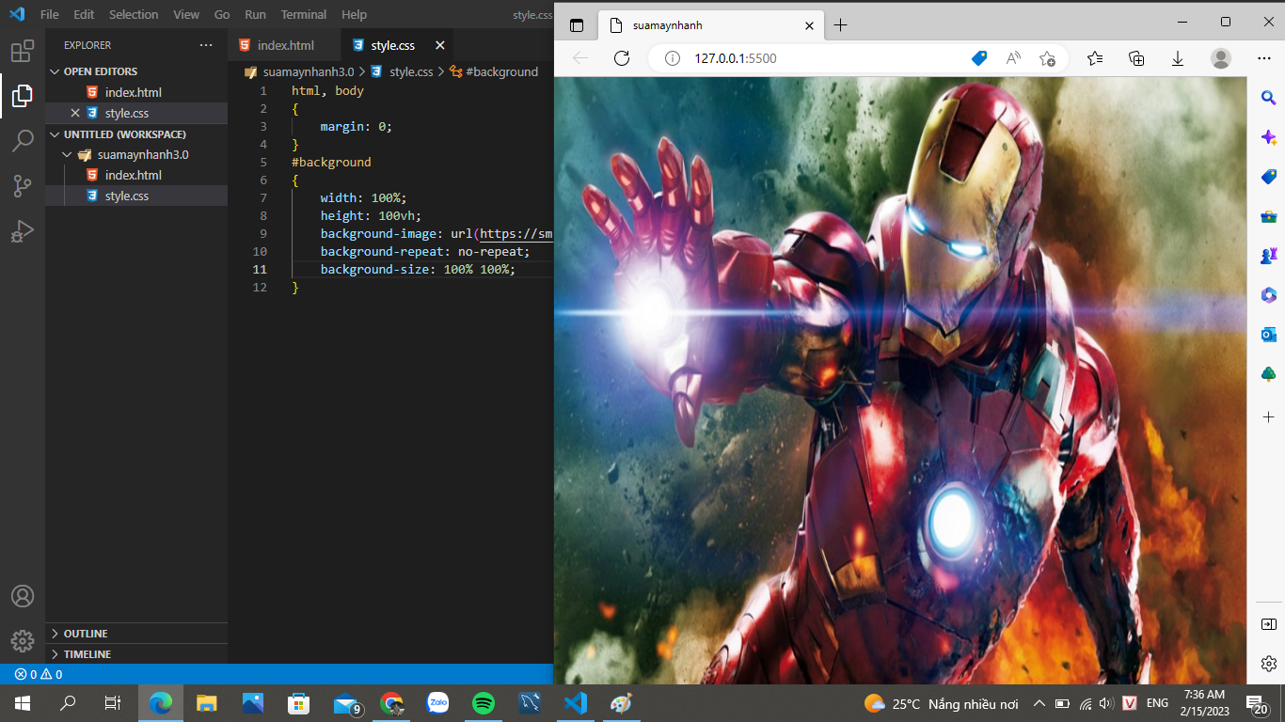1285x722 pixels.
Task: Click the errors and warnings status indicator
Action: coord(39,674)
